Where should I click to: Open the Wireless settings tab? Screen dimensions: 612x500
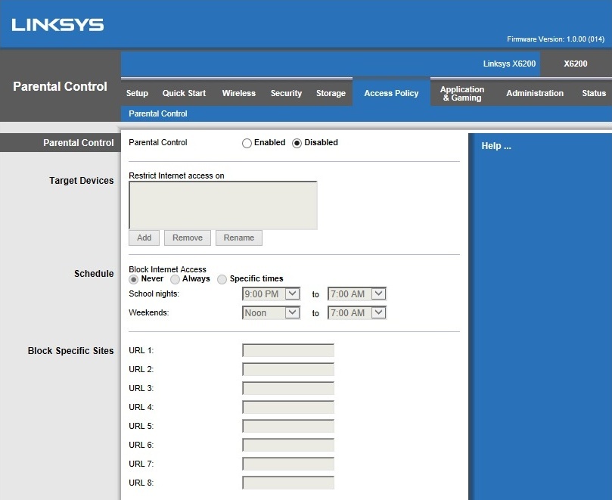pos(238,93)
